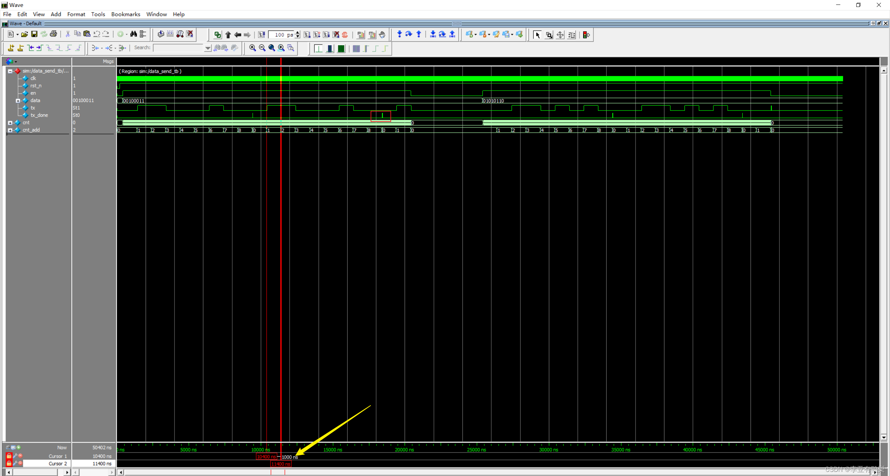Click the Save icon in toolbar
The image size is (890, 476).
pos(34,34)
